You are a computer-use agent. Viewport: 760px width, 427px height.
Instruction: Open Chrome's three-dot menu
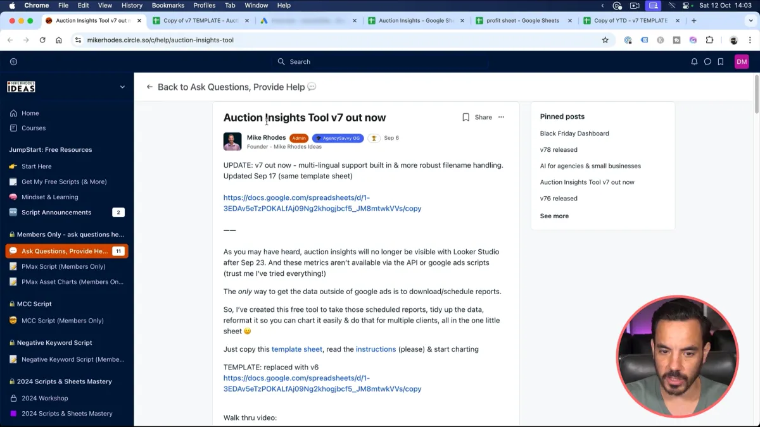750,40
